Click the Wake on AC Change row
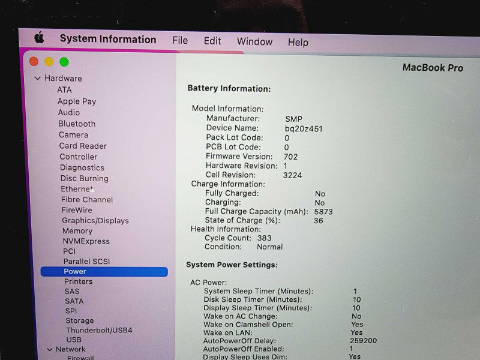Viewport: 480px width, 360px height. [x=282, y=316]
